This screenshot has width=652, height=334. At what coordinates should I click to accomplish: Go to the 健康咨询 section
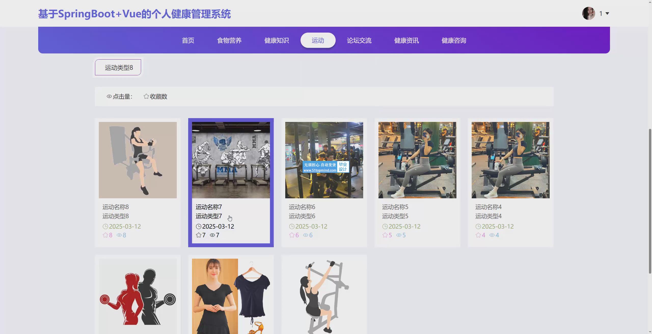[x=454, y=40]
